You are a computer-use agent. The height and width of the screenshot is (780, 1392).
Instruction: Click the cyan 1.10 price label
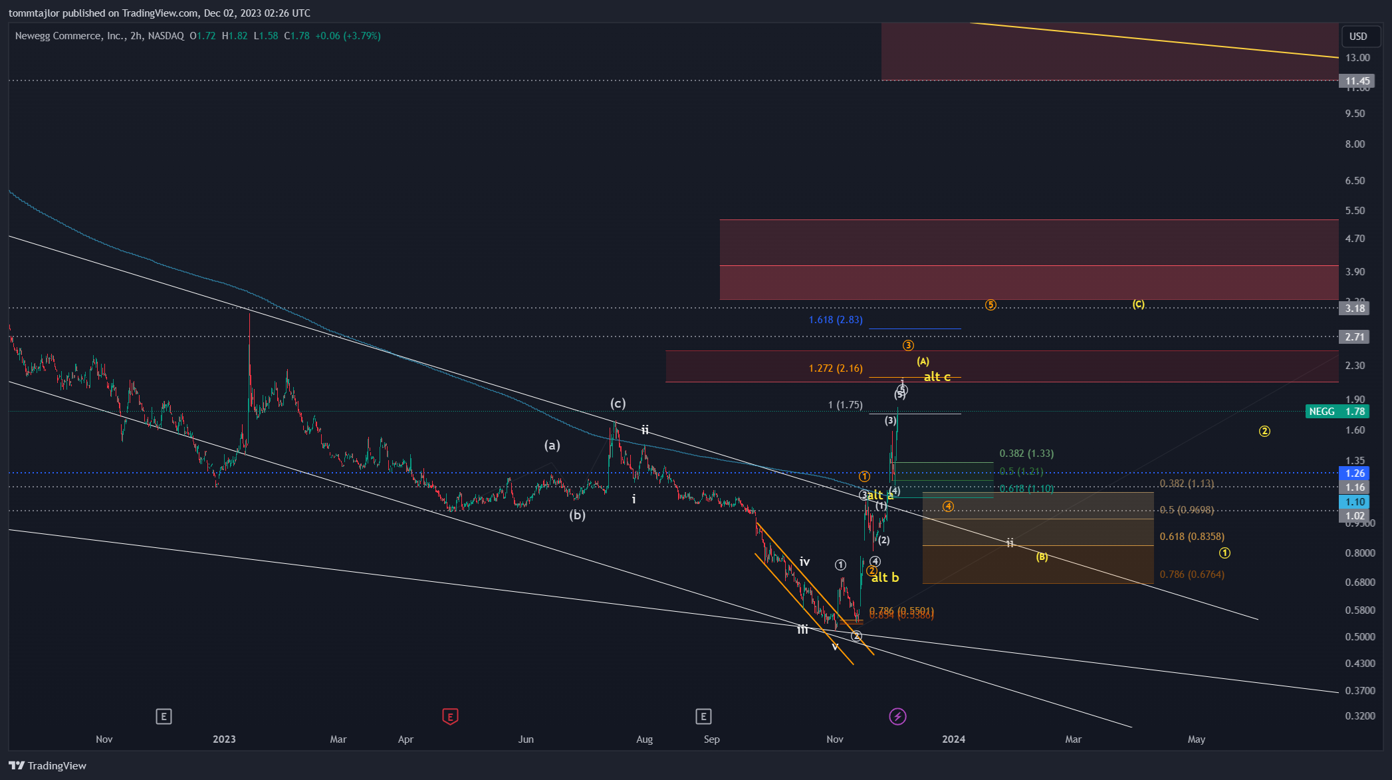[1355, 502]
